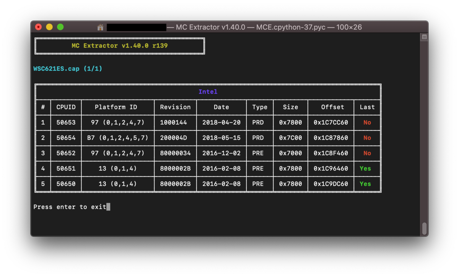This screenshot has height=277, width=459.
Task: Click Revision 200004D in row 2
Action: (x=174, y=138)
